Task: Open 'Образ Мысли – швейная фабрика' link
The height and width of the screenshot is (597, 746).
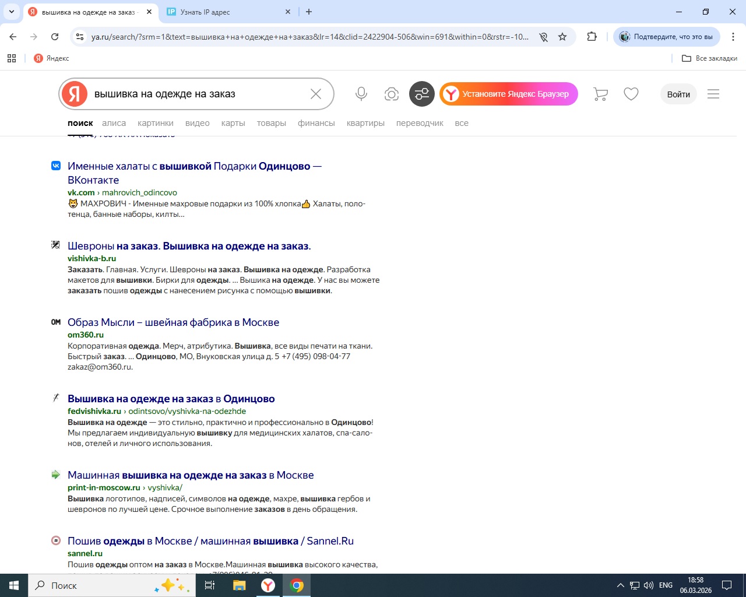Action: coord(173,322)
